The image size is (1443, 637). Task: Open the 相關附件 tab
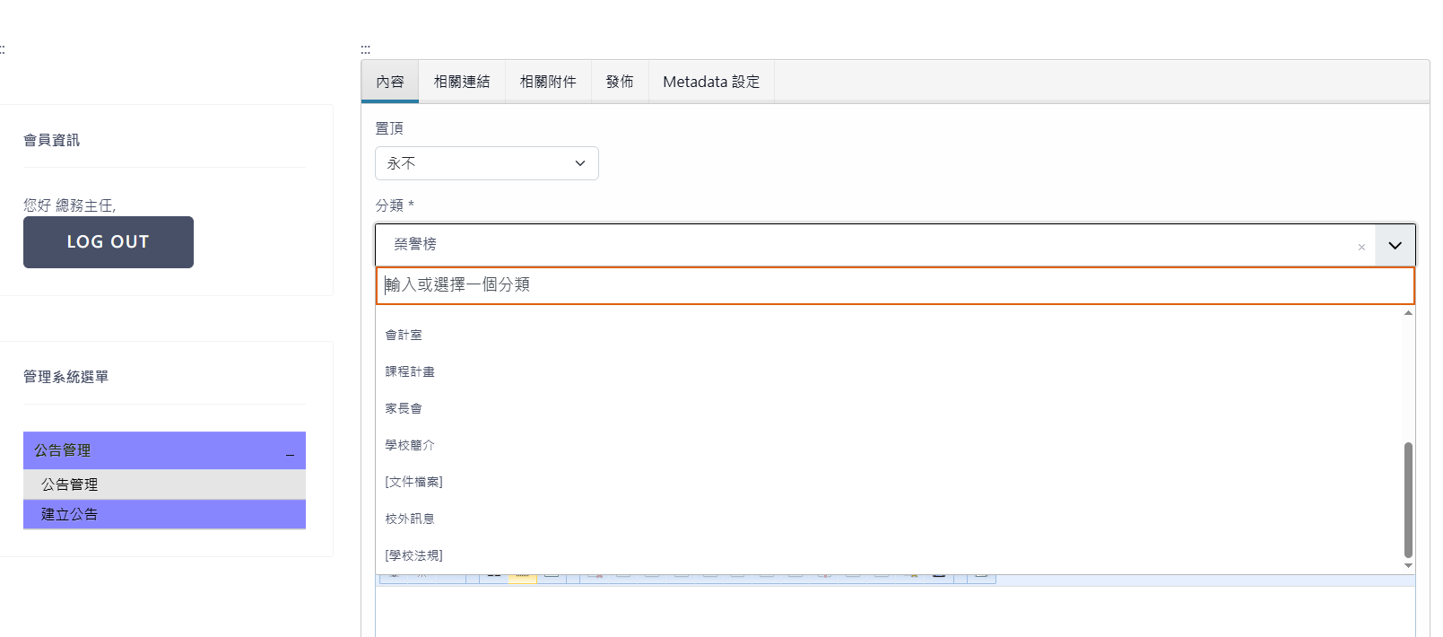click(x=548, y=82)
